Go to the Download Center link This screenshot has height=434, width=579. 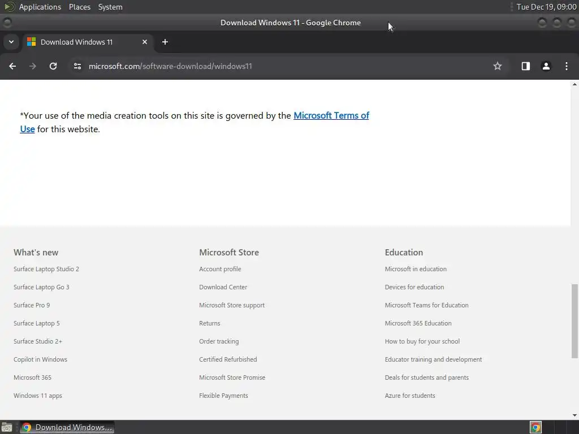click(223, 287)
